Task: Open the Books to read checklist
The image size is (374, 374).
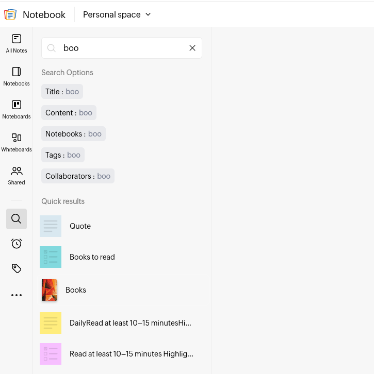Action: [x=92, y=257]
